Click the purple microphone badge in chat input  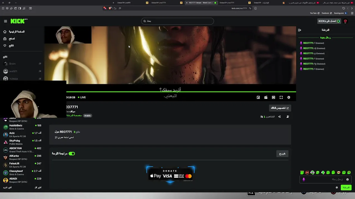tap(304, 179)
